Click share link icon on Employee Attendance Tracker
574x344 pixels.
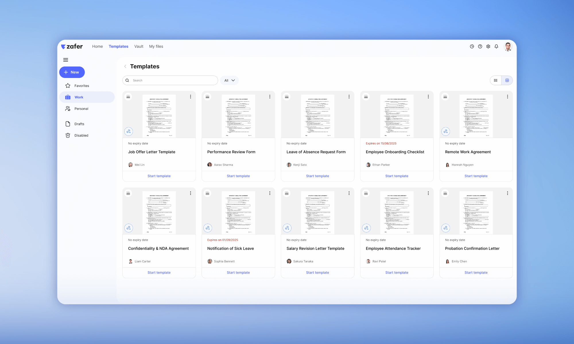click(366, 228)
